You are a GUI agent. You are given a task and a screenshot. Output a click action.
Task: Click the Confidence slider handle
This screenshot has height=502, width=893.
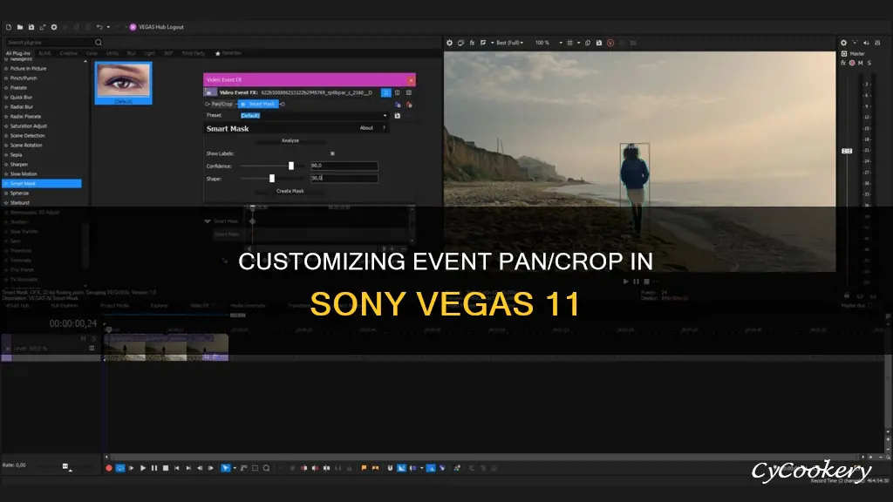pos(291,166)
